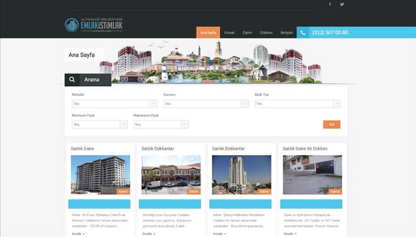Click the orange Bul search button
This screenshot has height=237, width=416.
coord(332,124)
